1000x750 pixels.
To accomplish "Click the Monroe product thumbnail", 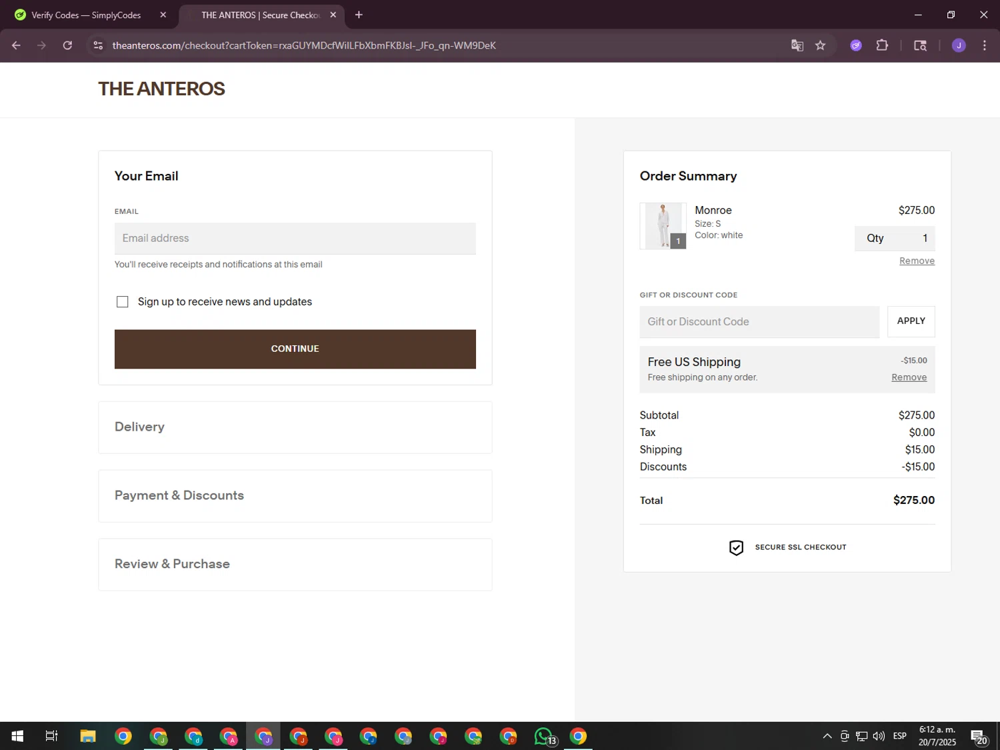I will (663, 226).
